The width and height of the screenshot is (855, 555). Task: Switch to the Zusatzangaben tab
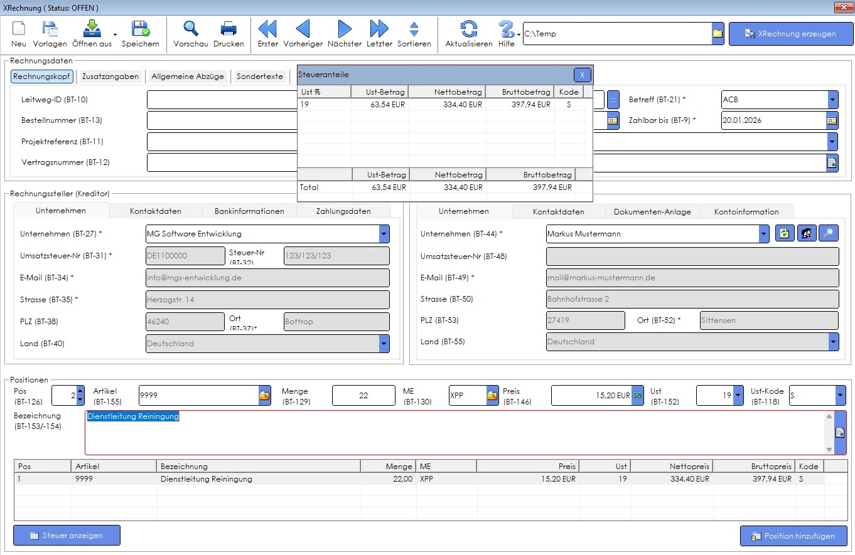click(110, 77)
